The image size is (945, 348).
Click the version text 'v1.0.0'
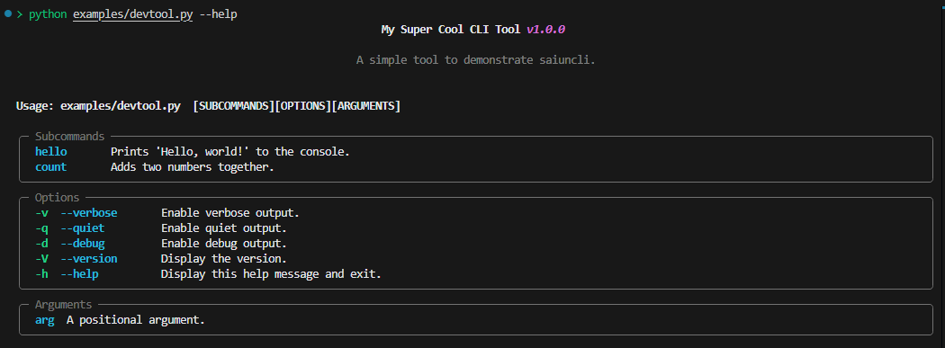[x=545, y=29]
